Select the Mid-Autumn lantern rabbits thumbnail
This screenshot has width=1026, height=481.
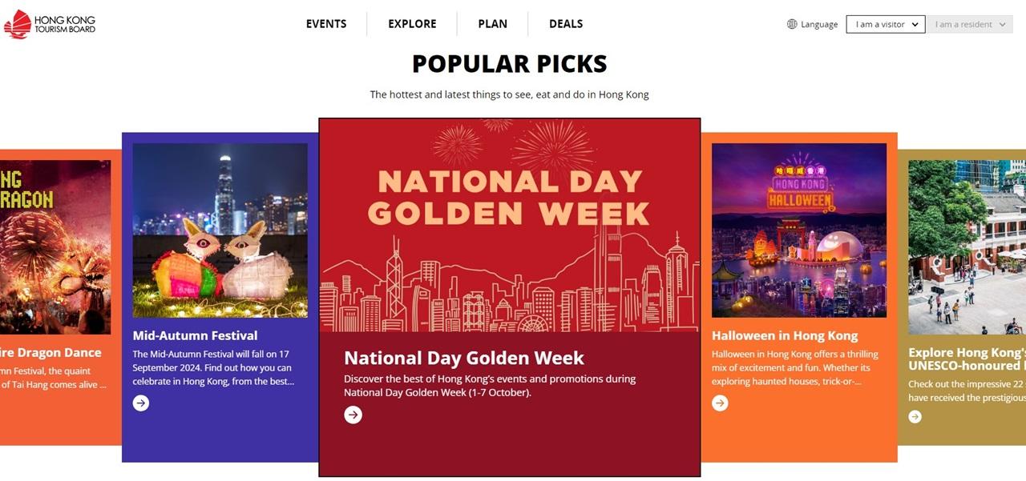click(x=220, y=230)
